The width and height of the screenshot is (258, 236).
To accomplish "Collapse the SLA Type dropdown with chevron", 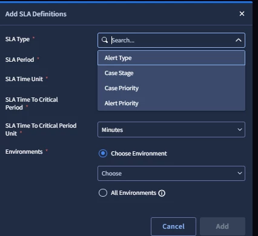I will [239, 40].
